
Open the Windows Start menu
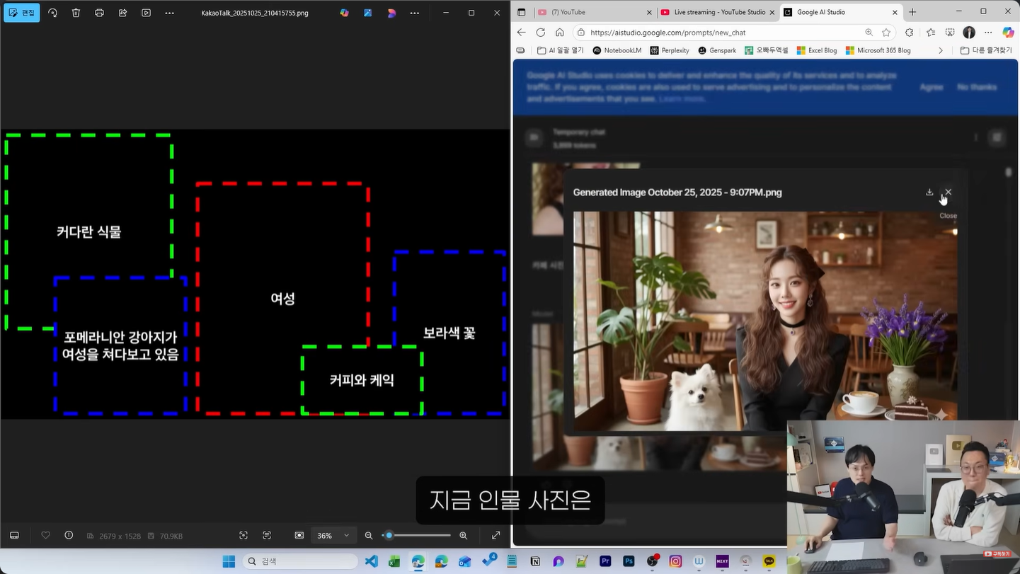[229, 561]
